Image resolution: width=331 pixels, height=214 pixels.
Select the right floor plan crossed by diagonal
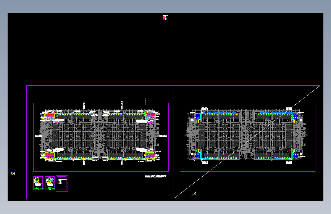247,137
